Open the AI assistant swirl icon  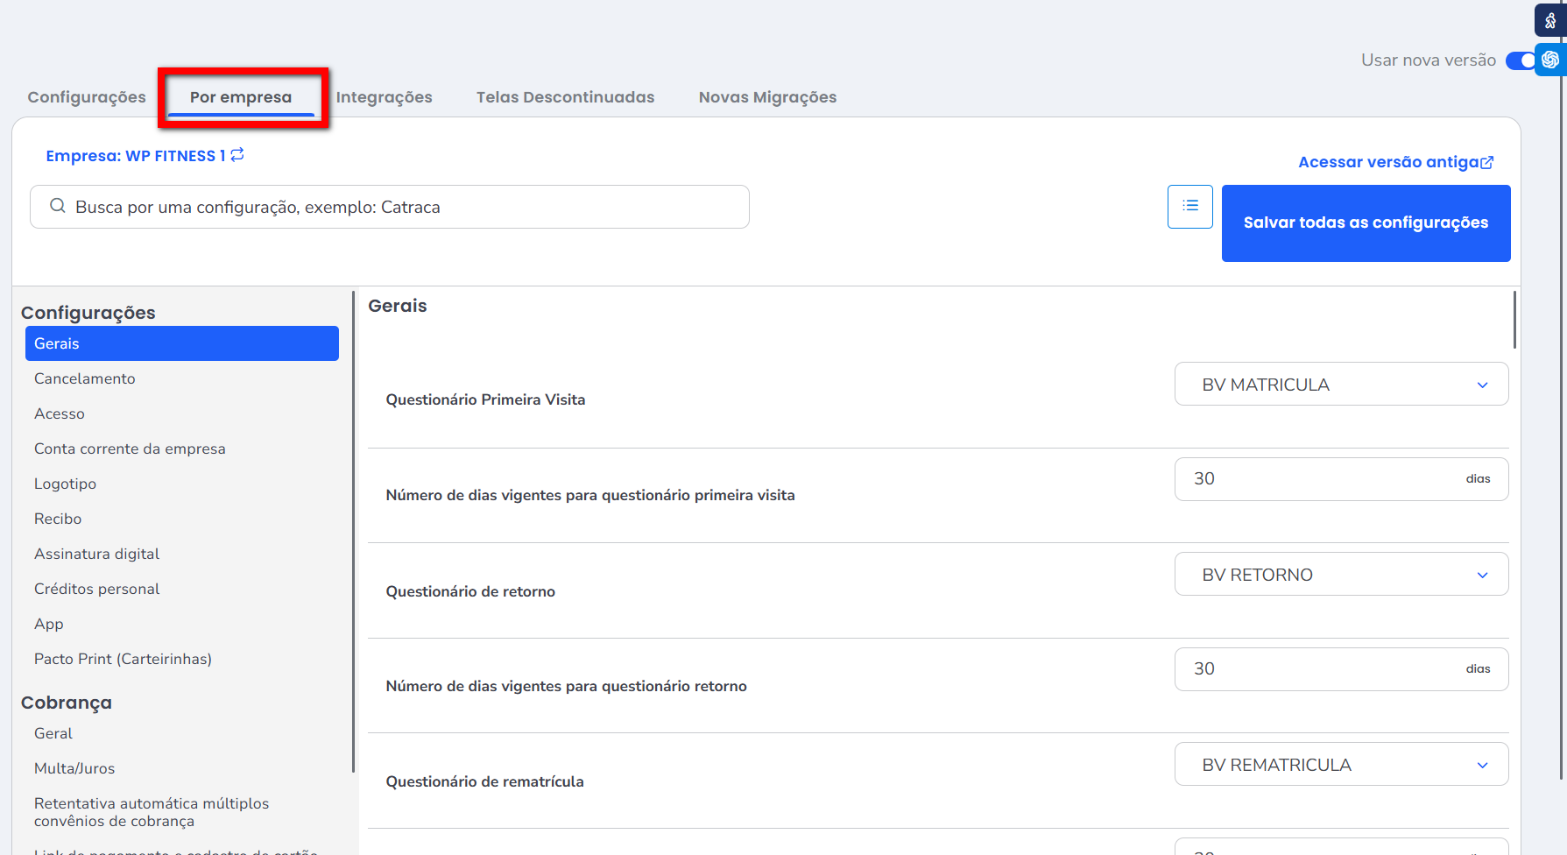(x=1550, y=60)
